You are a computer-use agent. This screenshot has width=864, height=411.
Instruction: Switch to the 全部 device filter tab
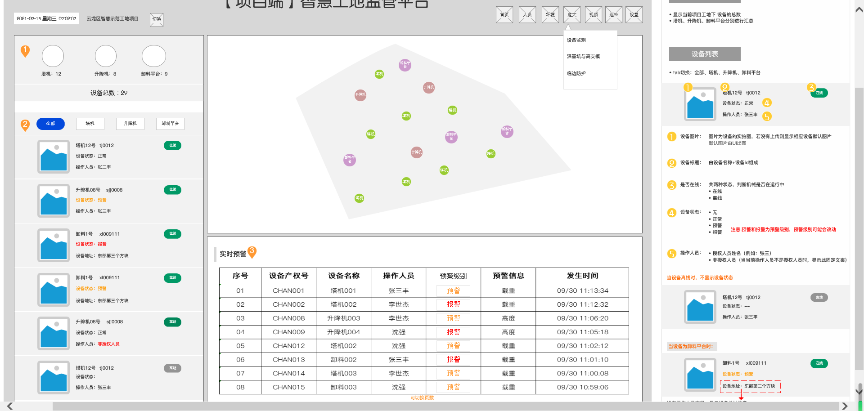(50, 124)
